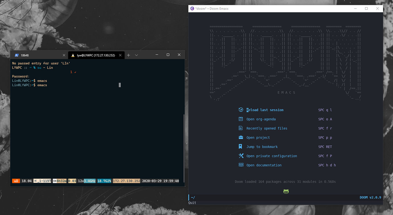Click the SPC o A keybinding text
Viewport: 393px width, 215px height.
(325, 119)
